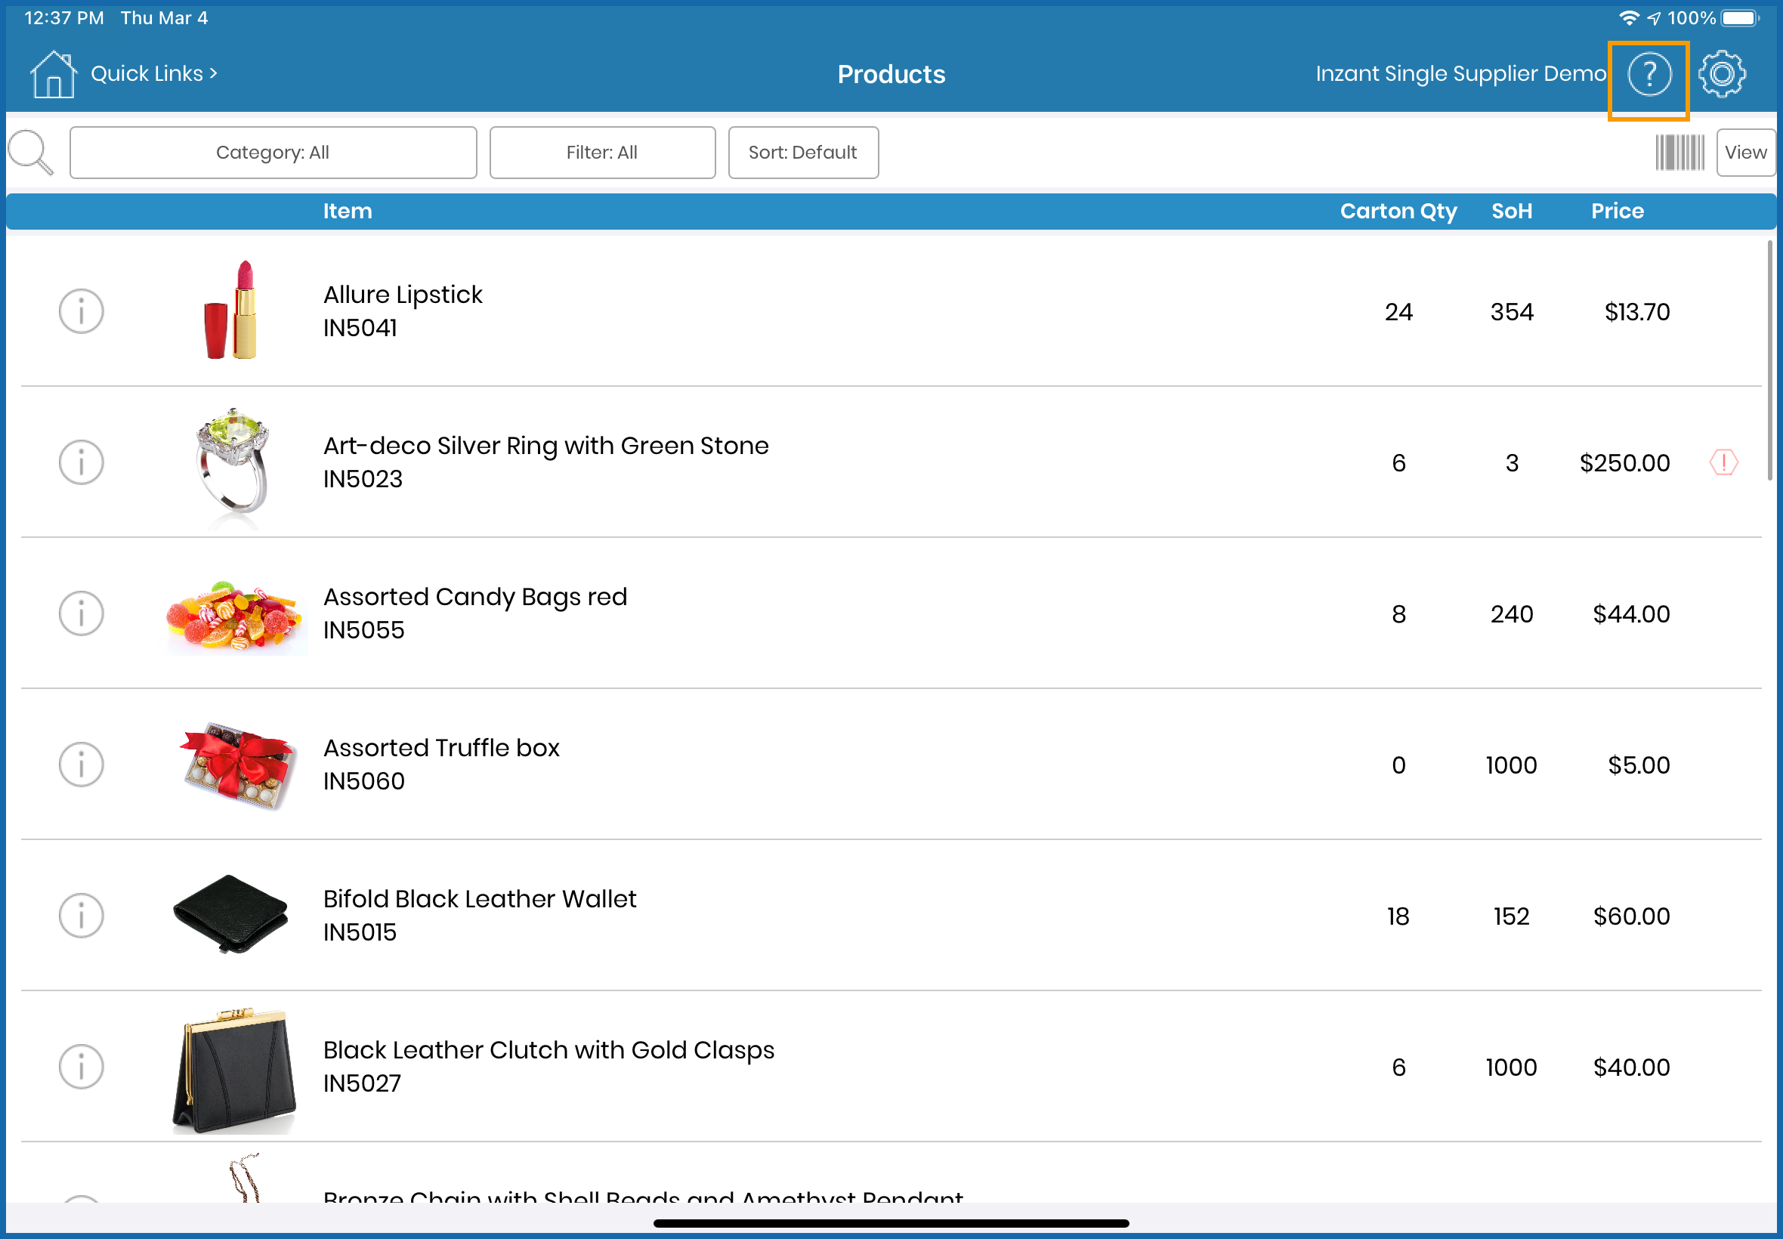Tap the barcode scanner icon
This screenshot has width=1783, height=1239.
(1679, 152)
